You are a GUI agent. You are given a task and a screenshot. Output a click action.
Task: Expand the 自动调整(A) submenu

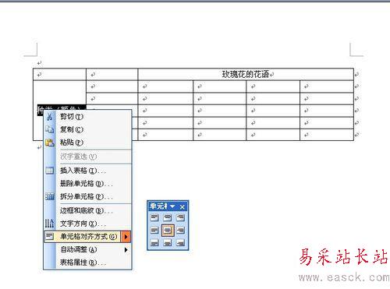(x=88, y=249)
